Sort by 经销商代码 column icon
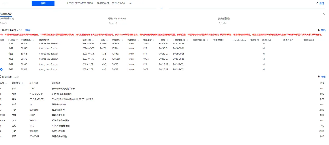Screen dimensions: 329x145 pyautogui.click(x=33, y=40)
